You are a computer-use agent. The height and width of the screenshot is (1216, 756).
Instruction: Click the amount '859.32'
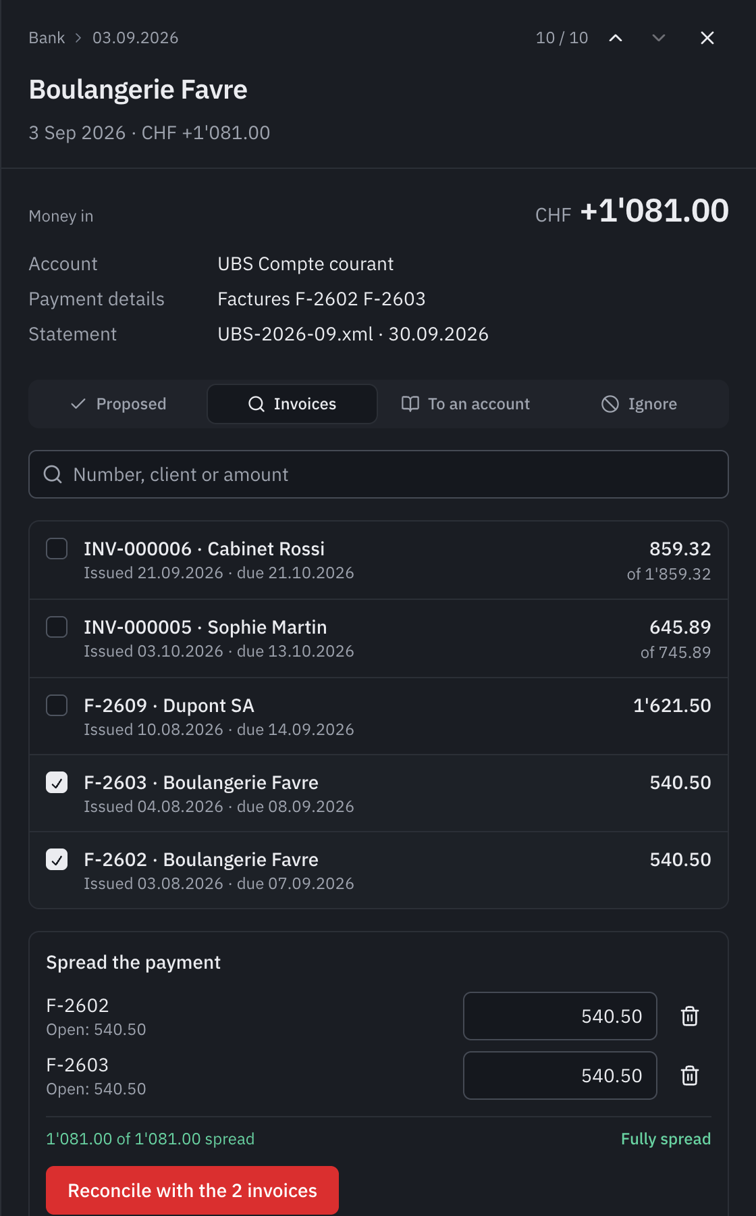(680, 549)
